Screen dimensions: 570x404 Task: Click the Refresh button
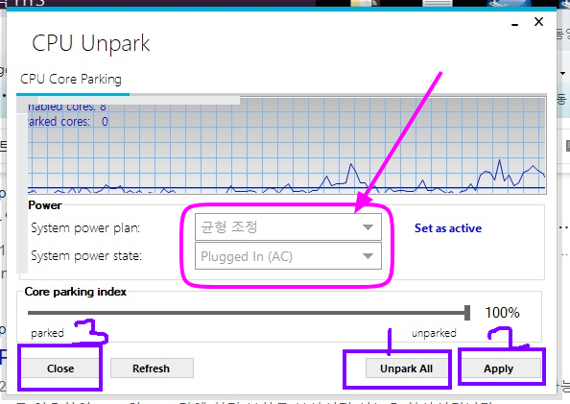pyautogui.click(x=152, y=368)
